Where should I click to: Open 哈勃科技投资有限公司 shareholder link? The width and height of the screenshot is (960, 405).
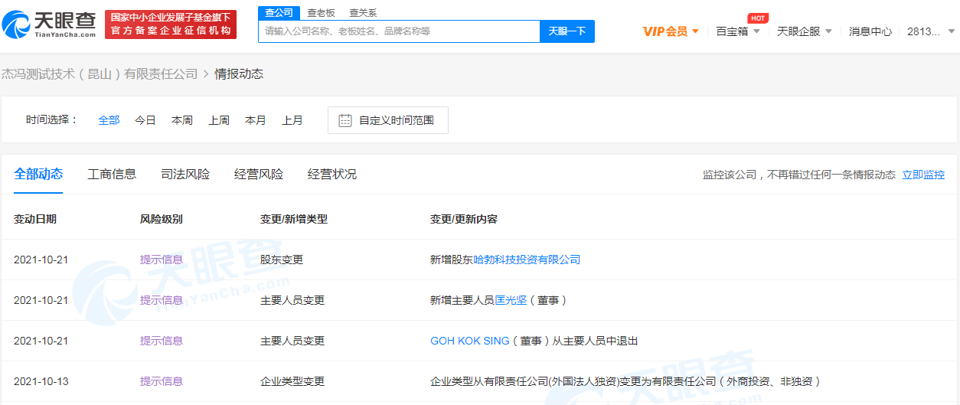tap(527, 260)
